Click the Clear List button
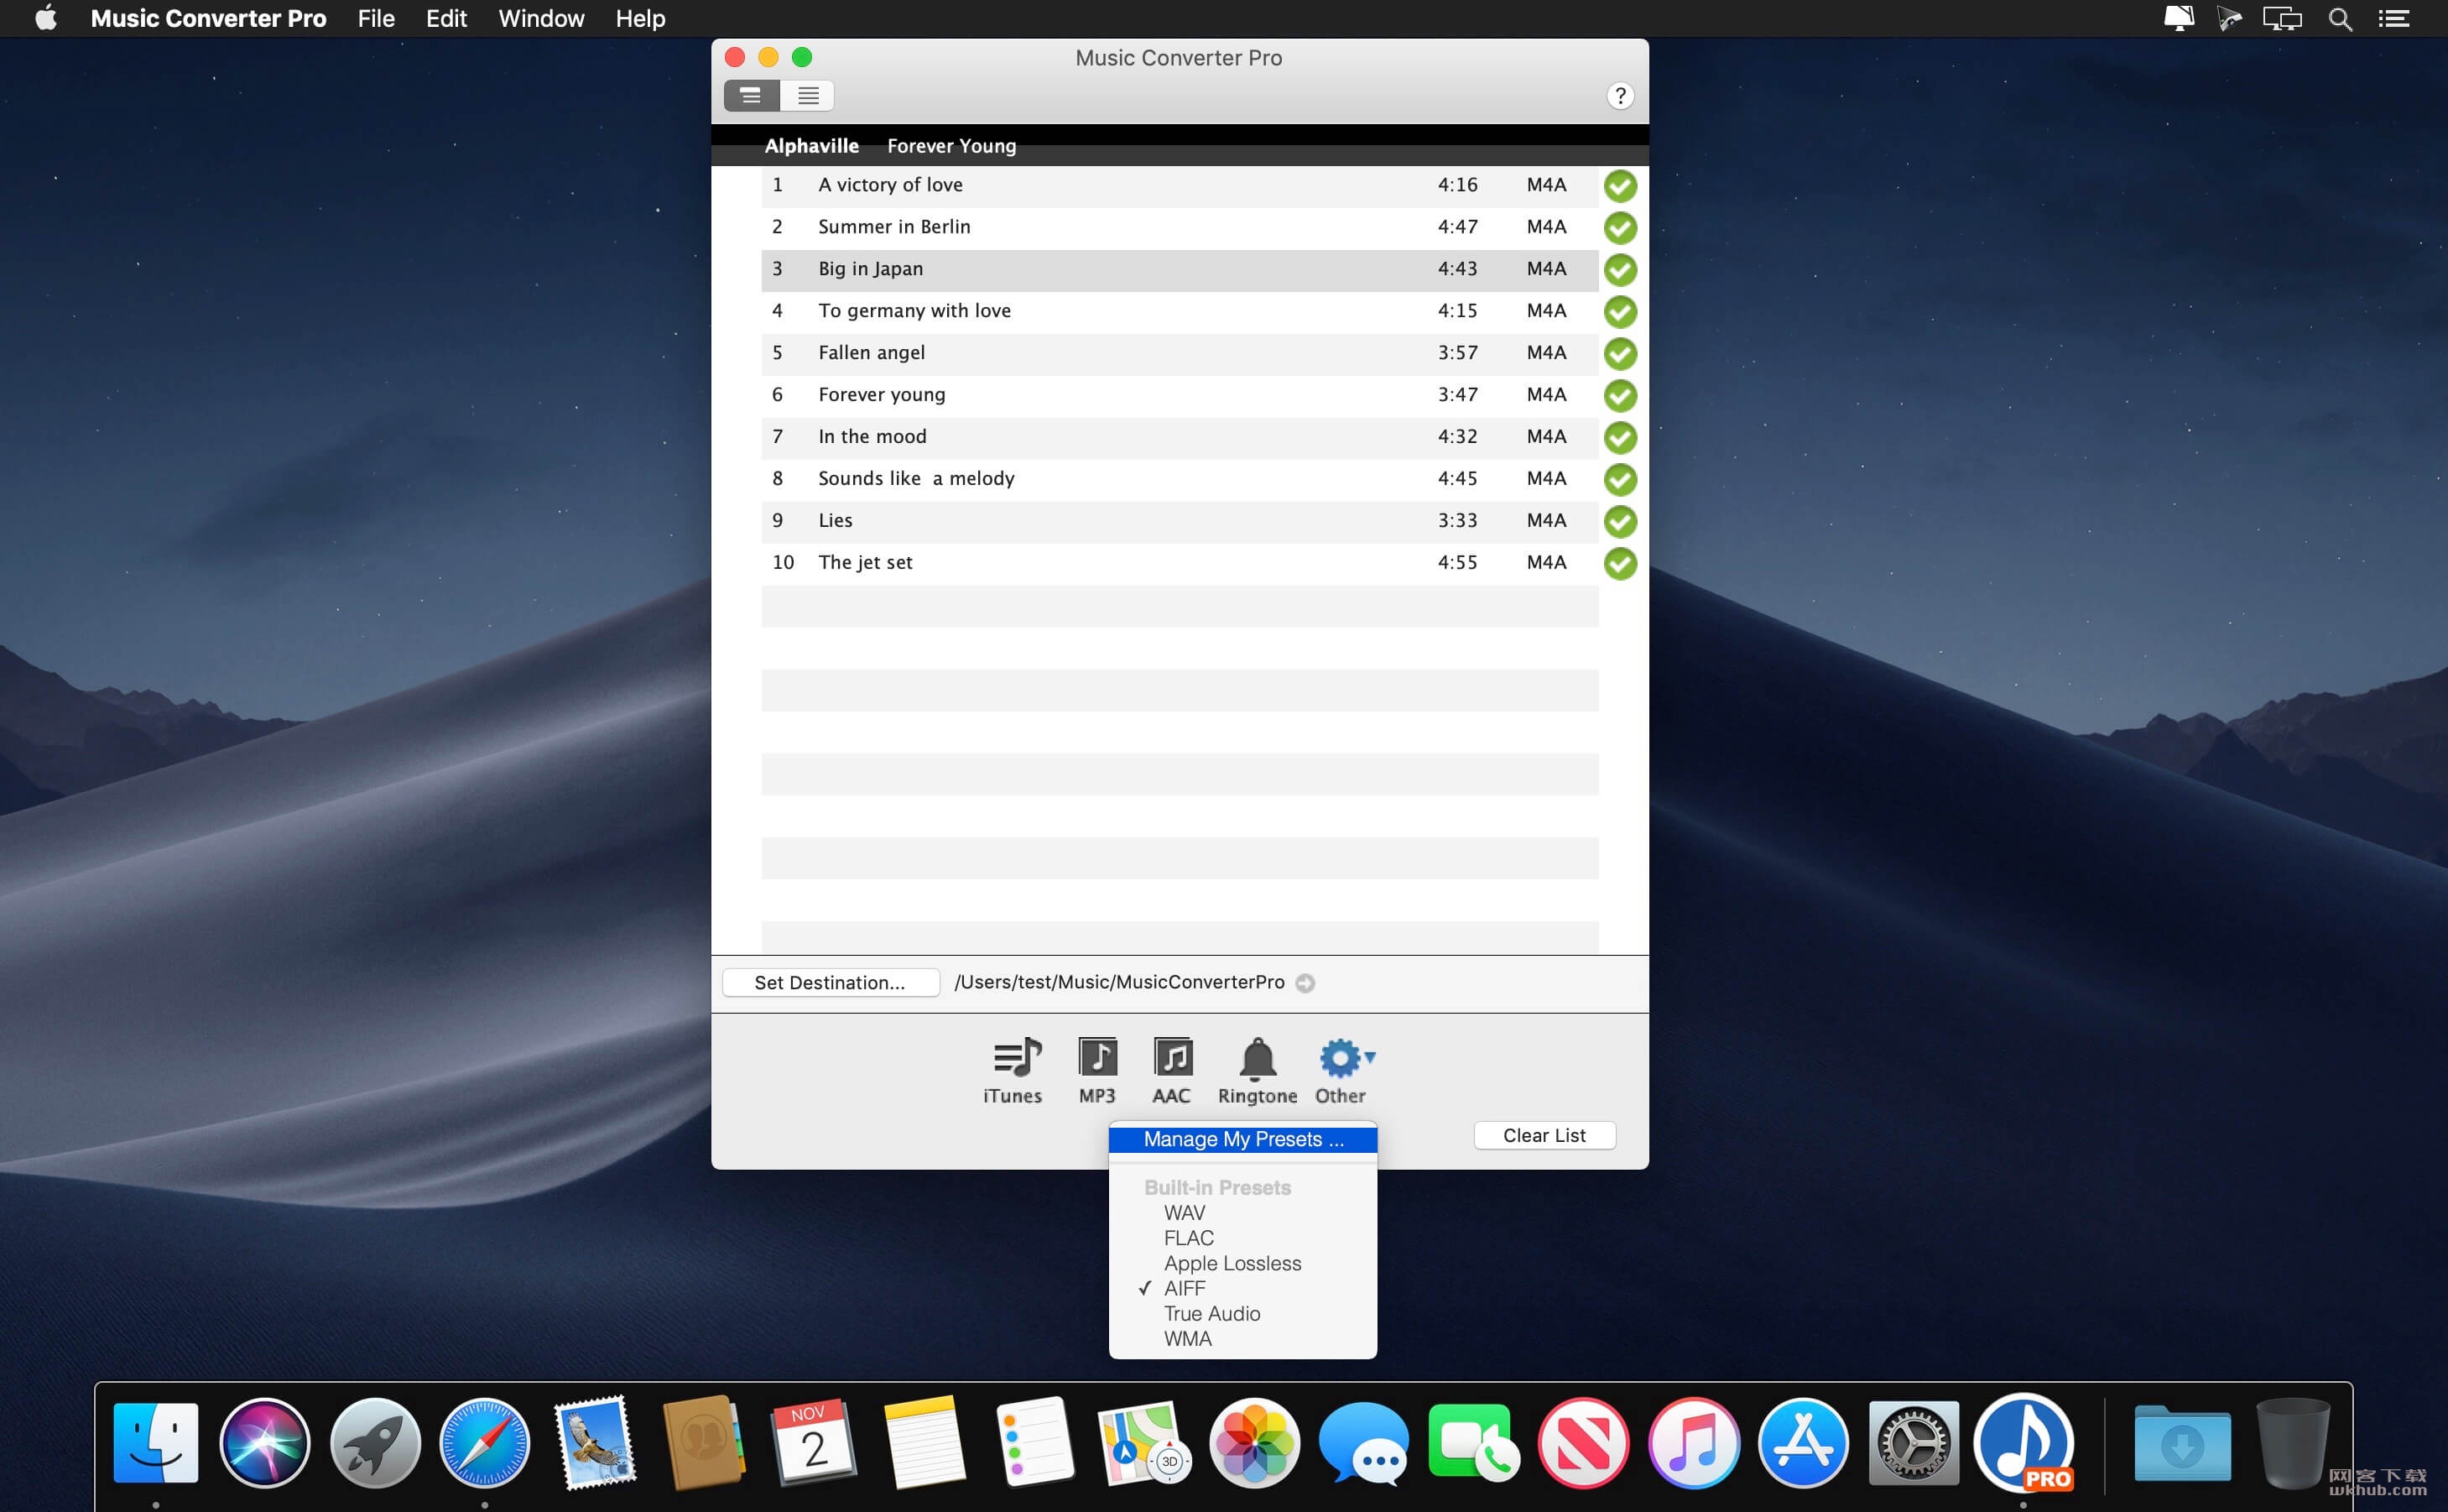2448x1512 pixels. 1544,1135
